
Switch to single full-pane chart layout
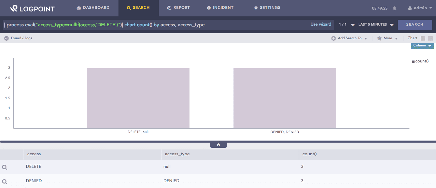[431, 38]
